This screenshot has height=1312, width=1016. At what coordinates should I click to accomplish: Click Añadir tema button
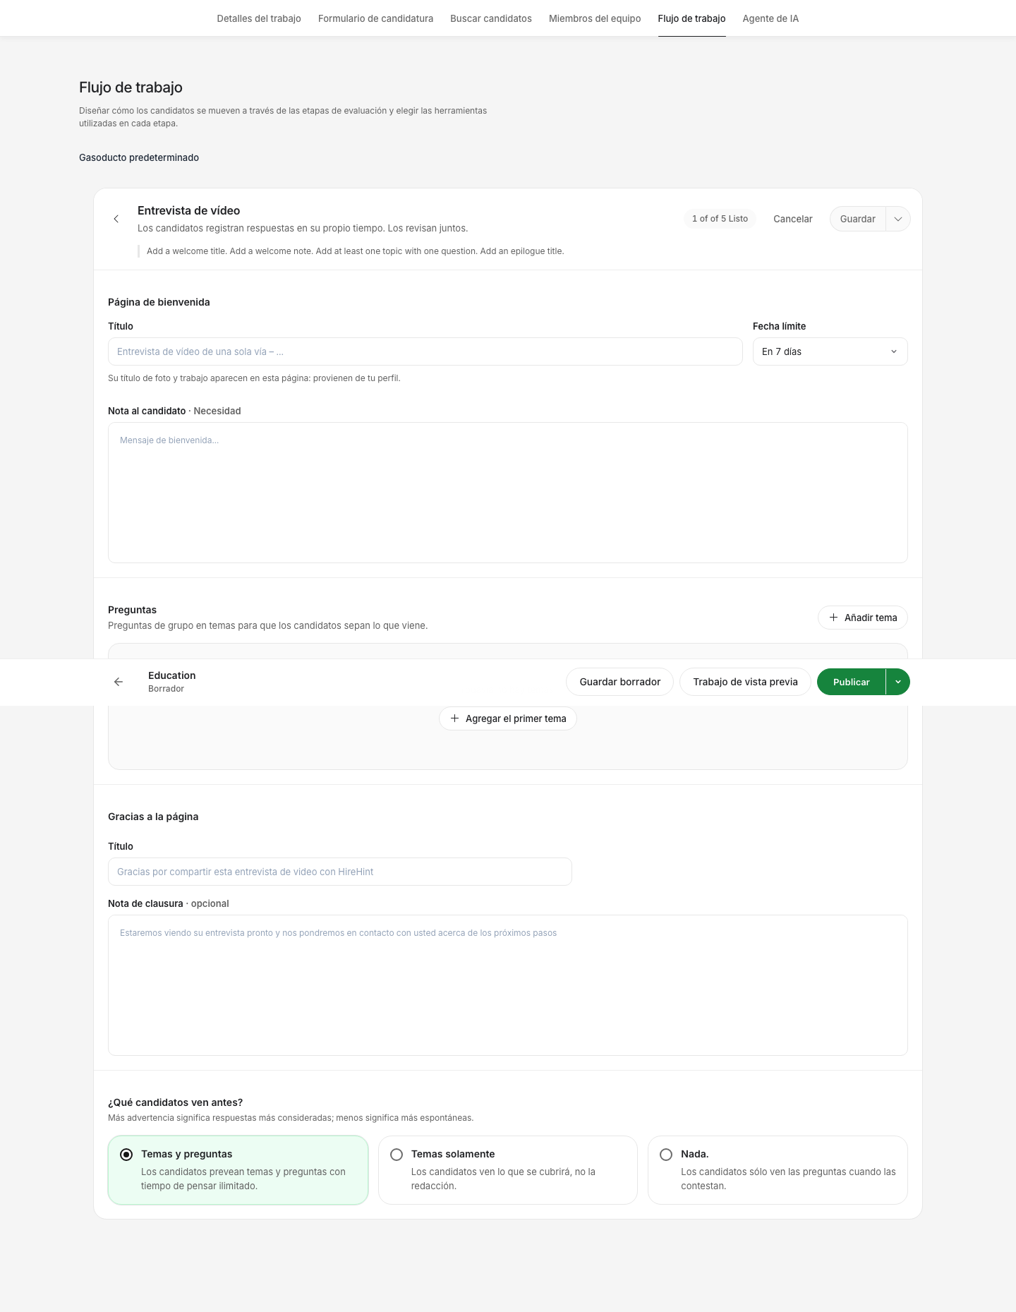pyautogui.click(x=863, y=618)
